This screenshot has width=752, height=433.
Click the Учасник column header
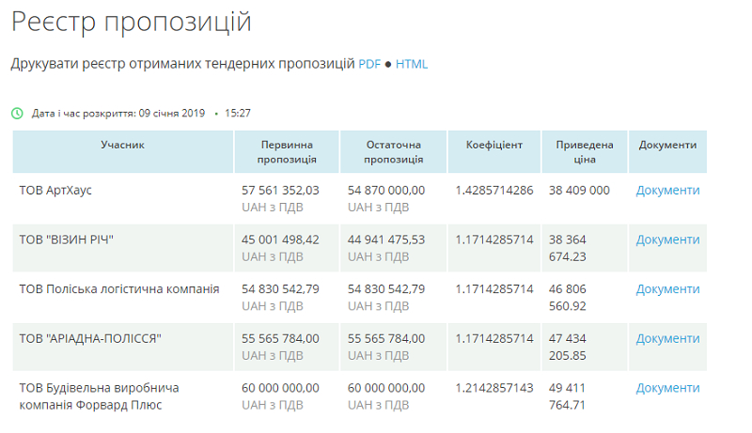[123, 146]
